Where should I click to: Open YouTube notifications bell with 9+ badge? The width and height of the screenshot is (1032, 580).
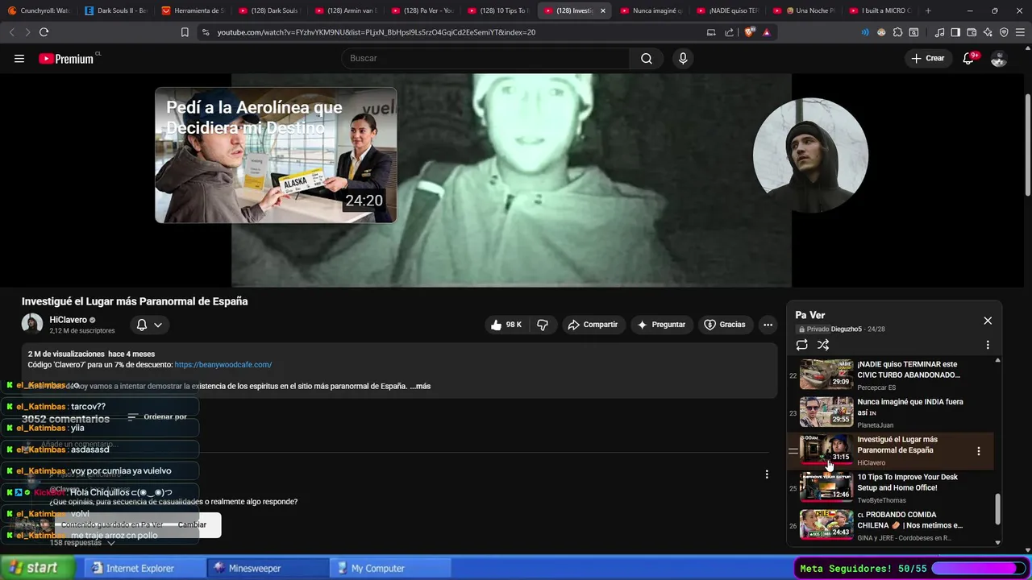[969, 58]
